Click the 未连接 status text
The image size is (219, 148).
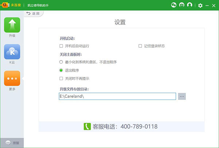click(16, 5)
